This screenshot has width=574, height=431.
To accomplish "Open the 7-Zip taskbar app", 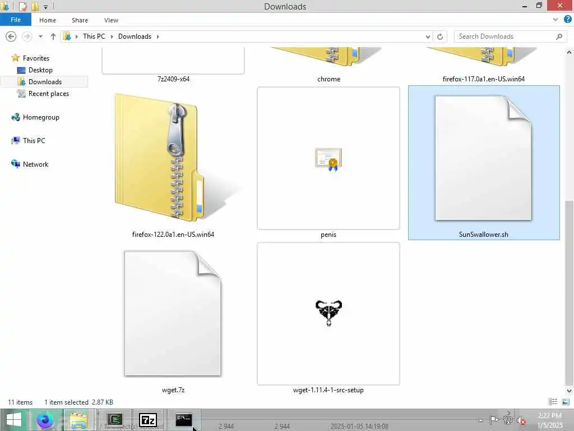I will pyautogui.click(x=148, y=420).
